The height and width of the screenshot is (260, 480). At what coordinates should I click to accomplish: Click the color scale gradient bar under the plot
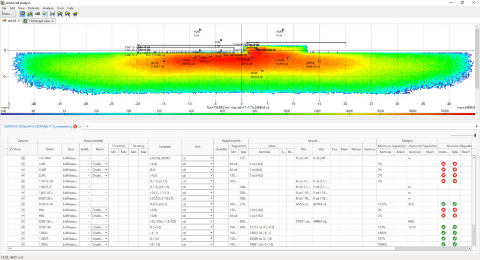tap(238, 114)
